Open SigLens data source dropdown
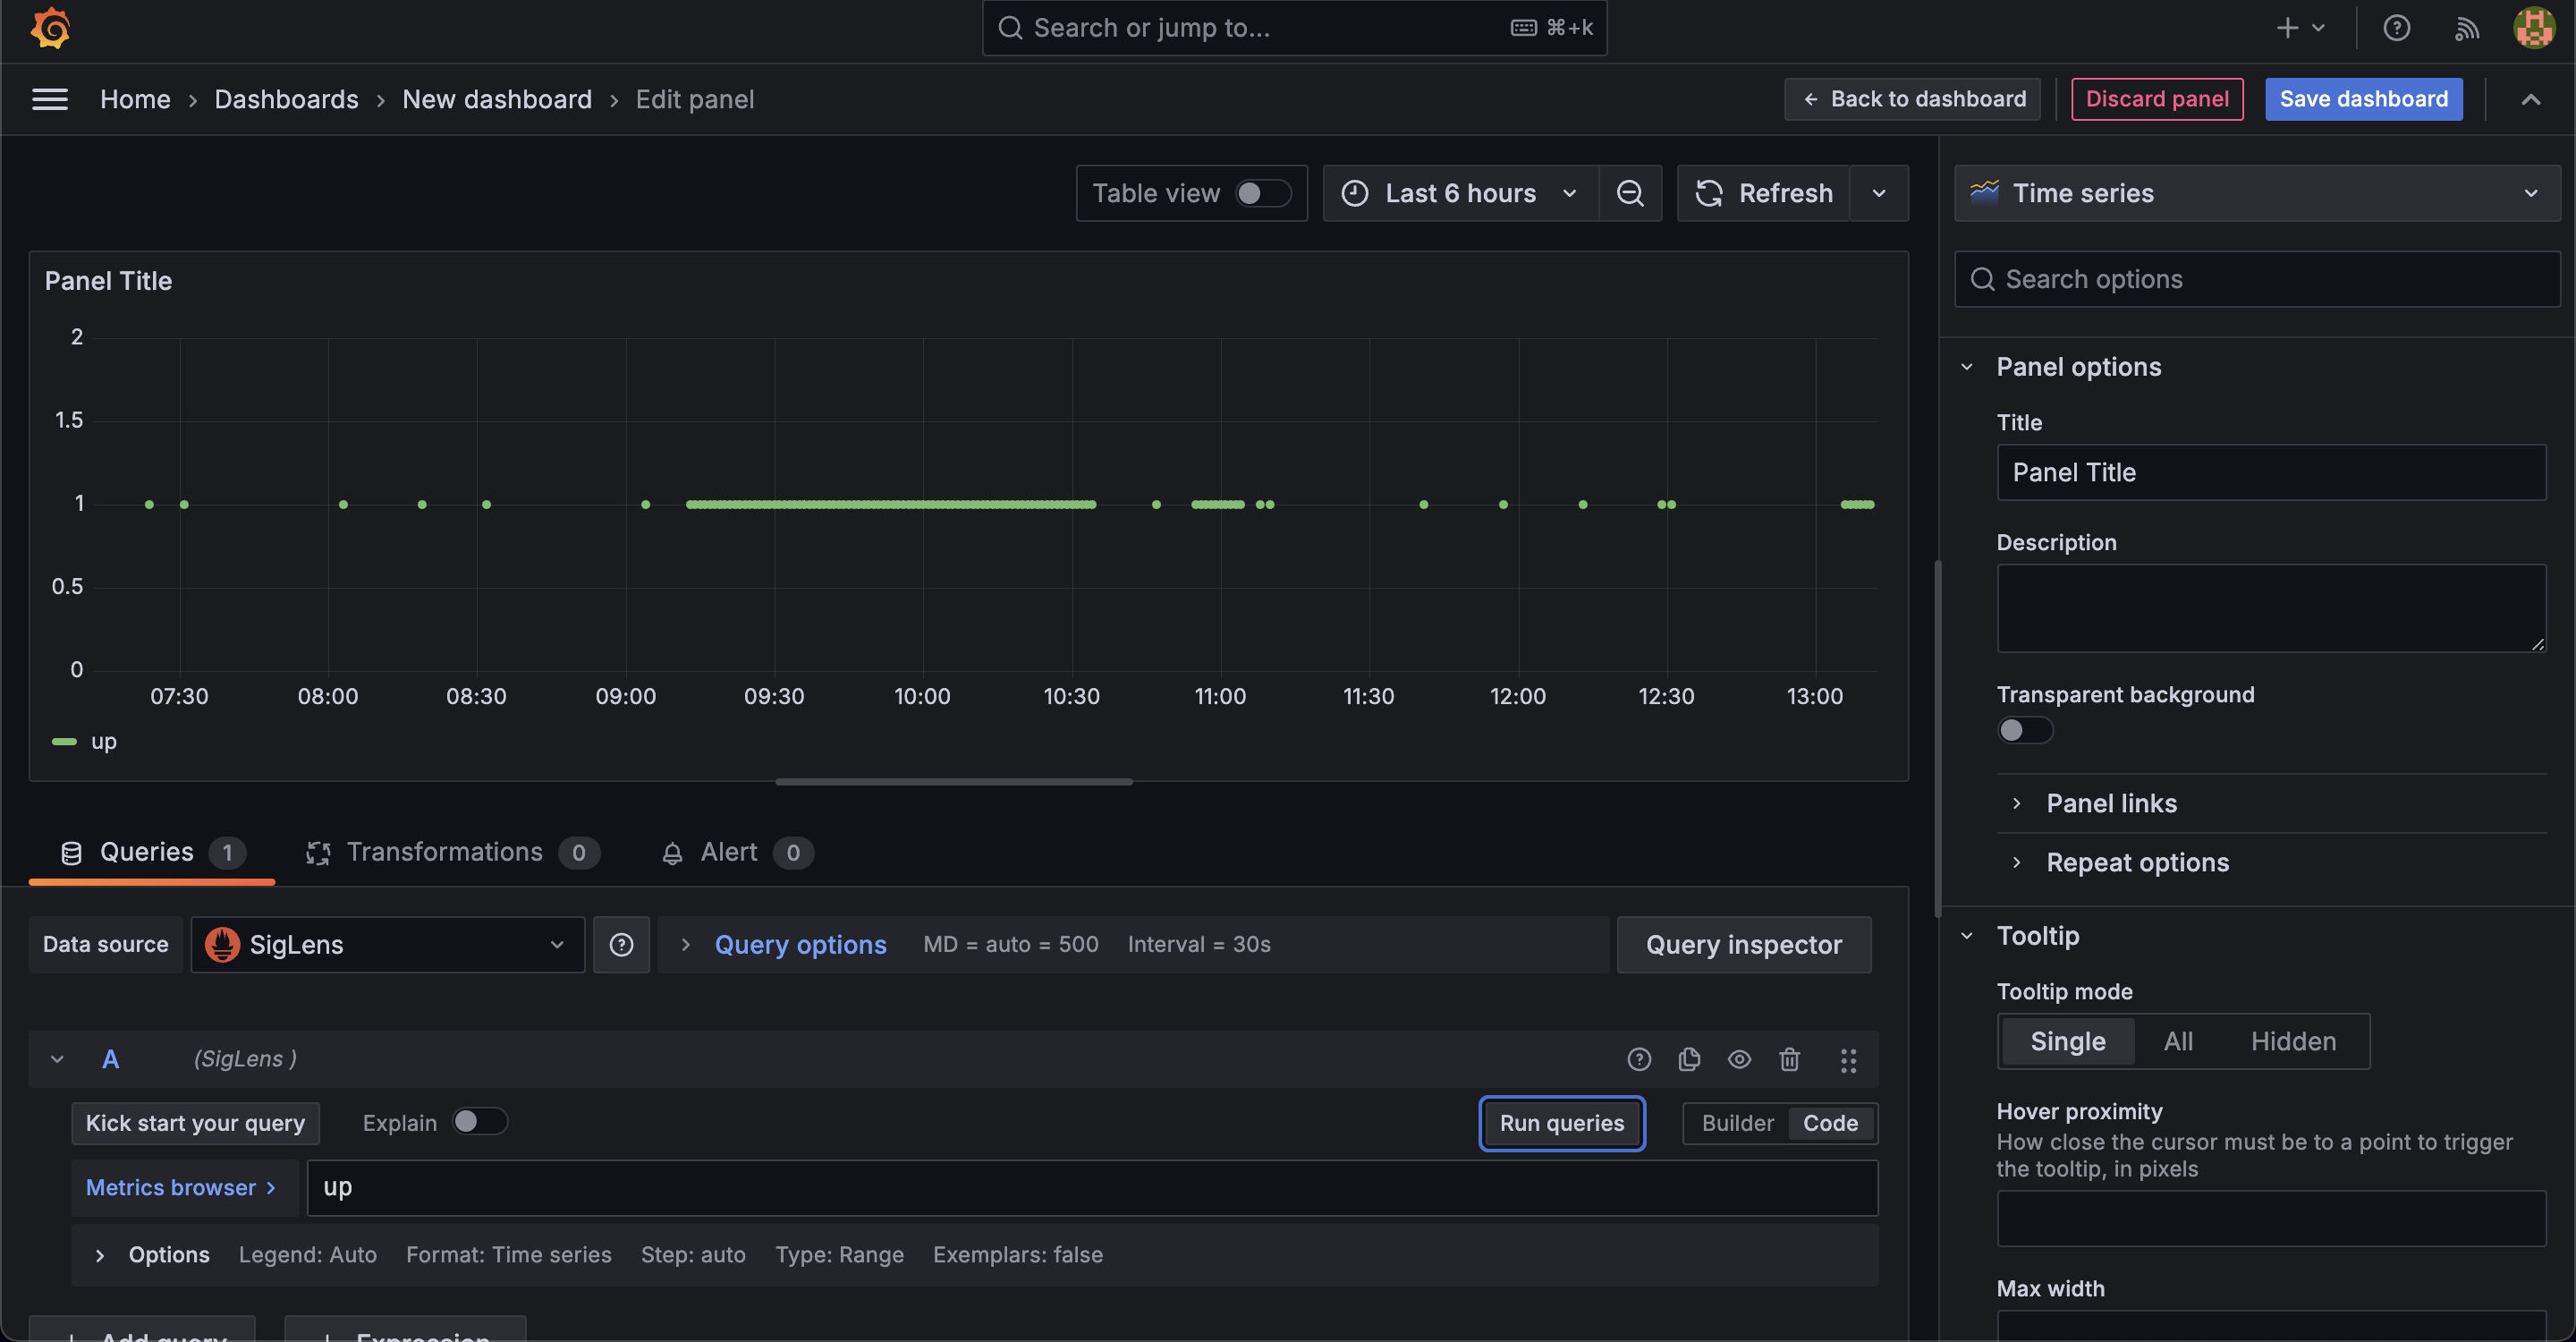Viewport: 2576px width, 1342px height. click(x=388, y=944)
